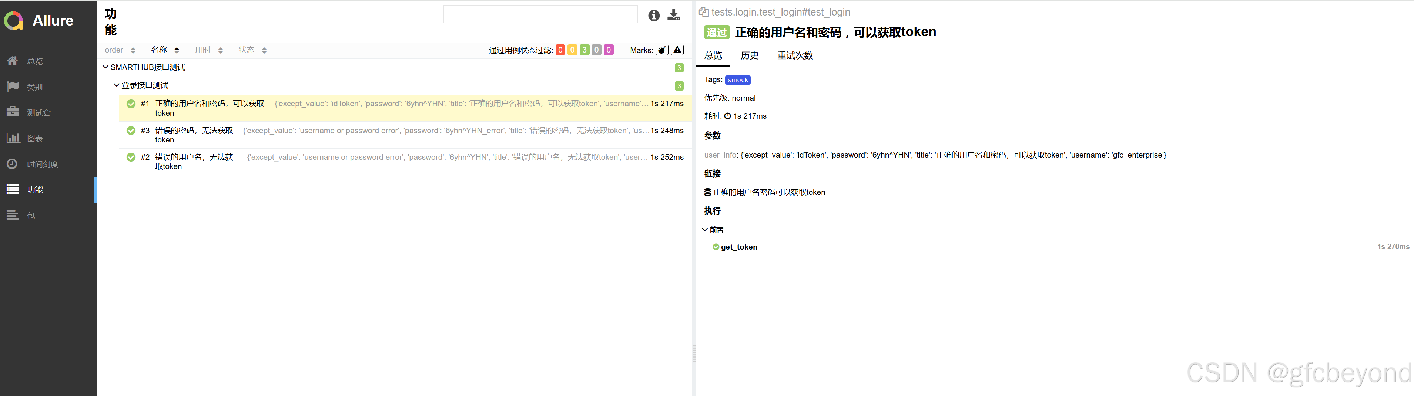Image resolution: width=1414 pixels, height=396 pixels.
Task: Toggle the new-failed warning triangle mark filter
Action: (x=677, y=50)
